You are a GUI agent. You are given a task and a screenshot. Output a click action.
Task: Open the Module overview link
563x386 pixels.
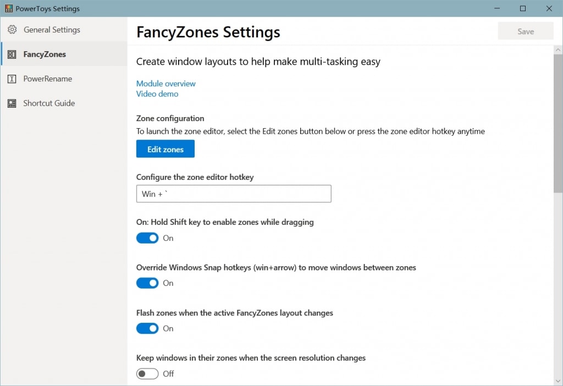click(166, 84)
